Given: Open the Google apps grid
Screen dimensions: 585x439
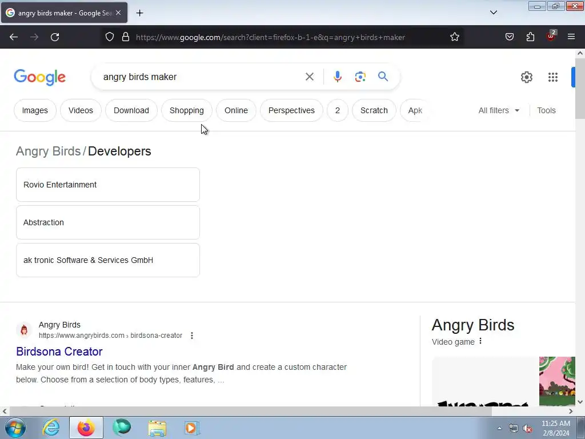Looking at the screenshot, I should point(553,77).
